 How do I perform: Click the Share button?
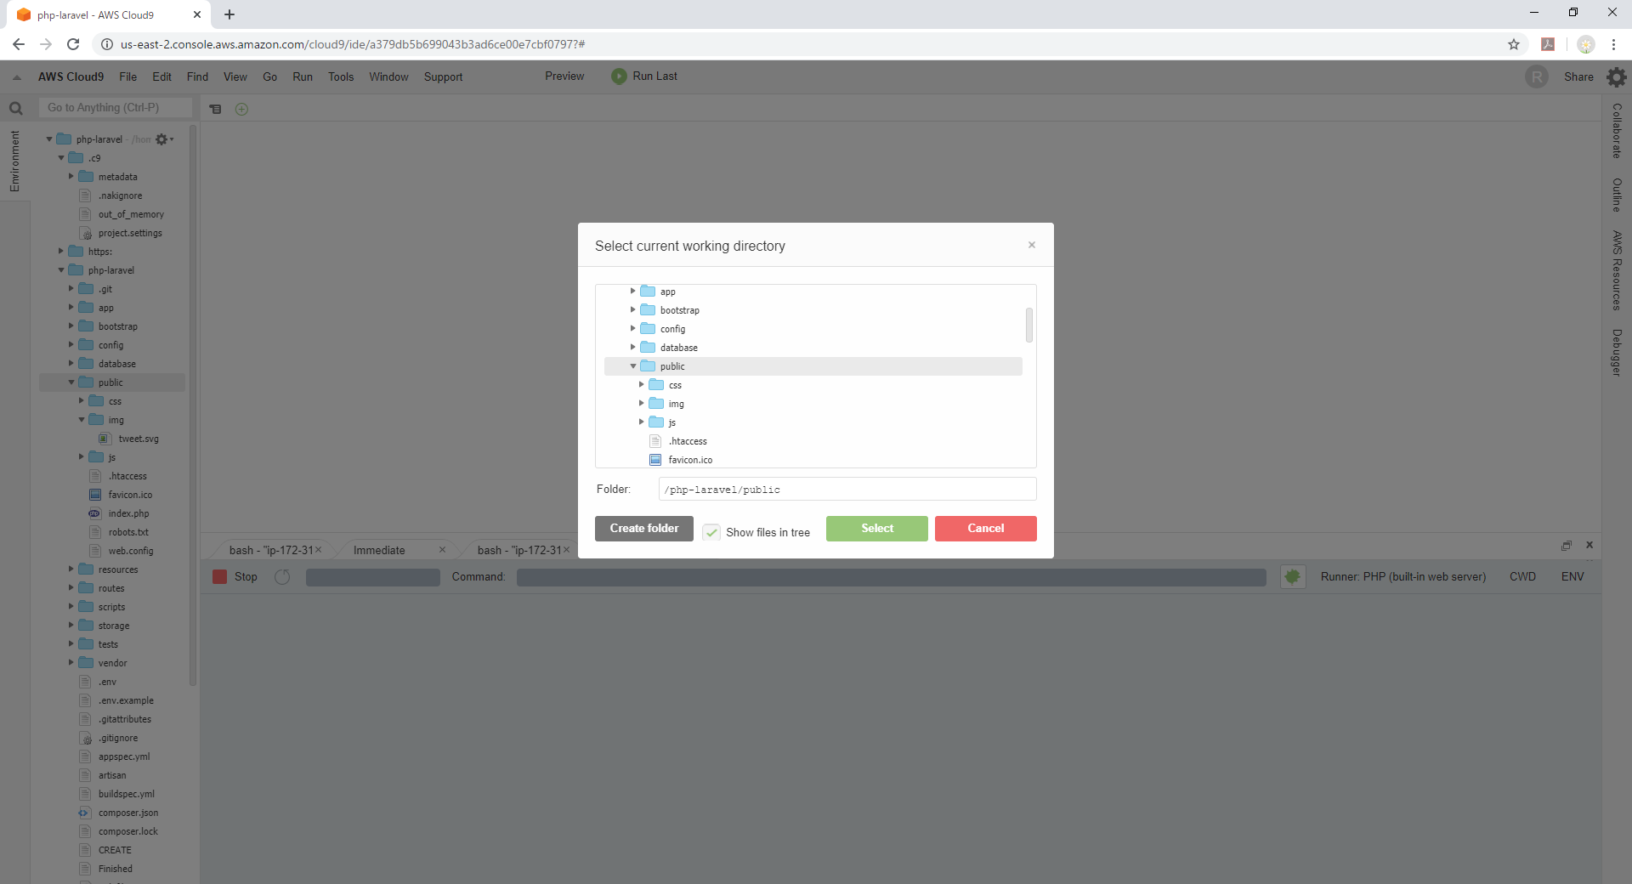1578,76
